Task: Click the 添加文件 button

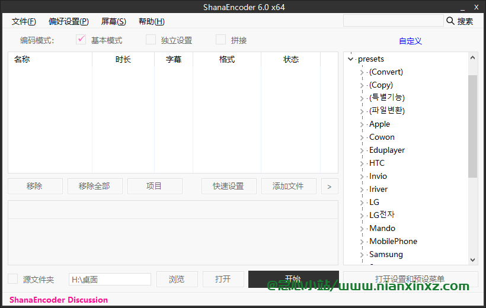Action: tap(289, 186)
